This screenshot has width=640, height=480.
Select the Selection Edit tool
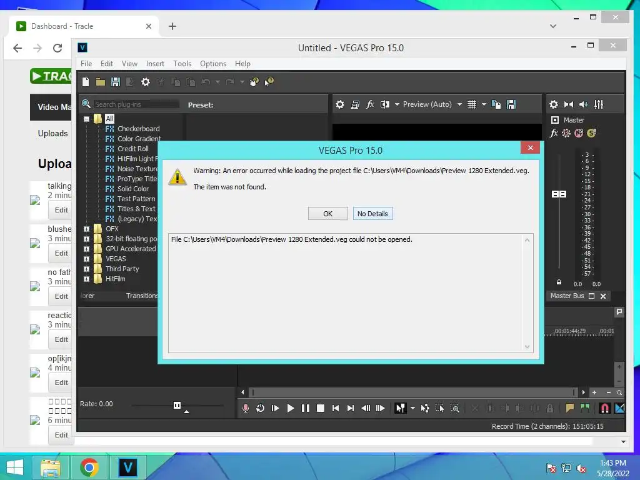439,408
